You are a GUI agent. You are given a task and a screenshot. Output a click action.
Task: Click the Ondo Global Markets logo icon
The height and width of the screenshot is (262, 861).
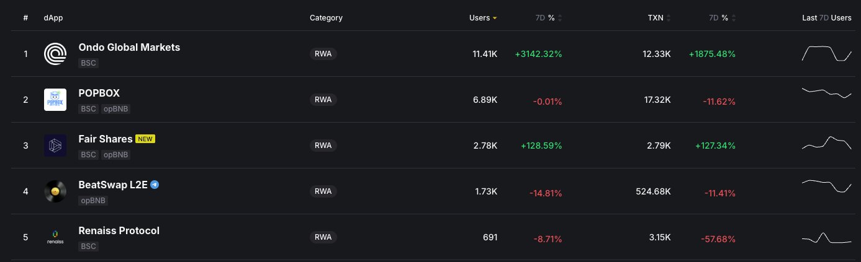point(55,54)
